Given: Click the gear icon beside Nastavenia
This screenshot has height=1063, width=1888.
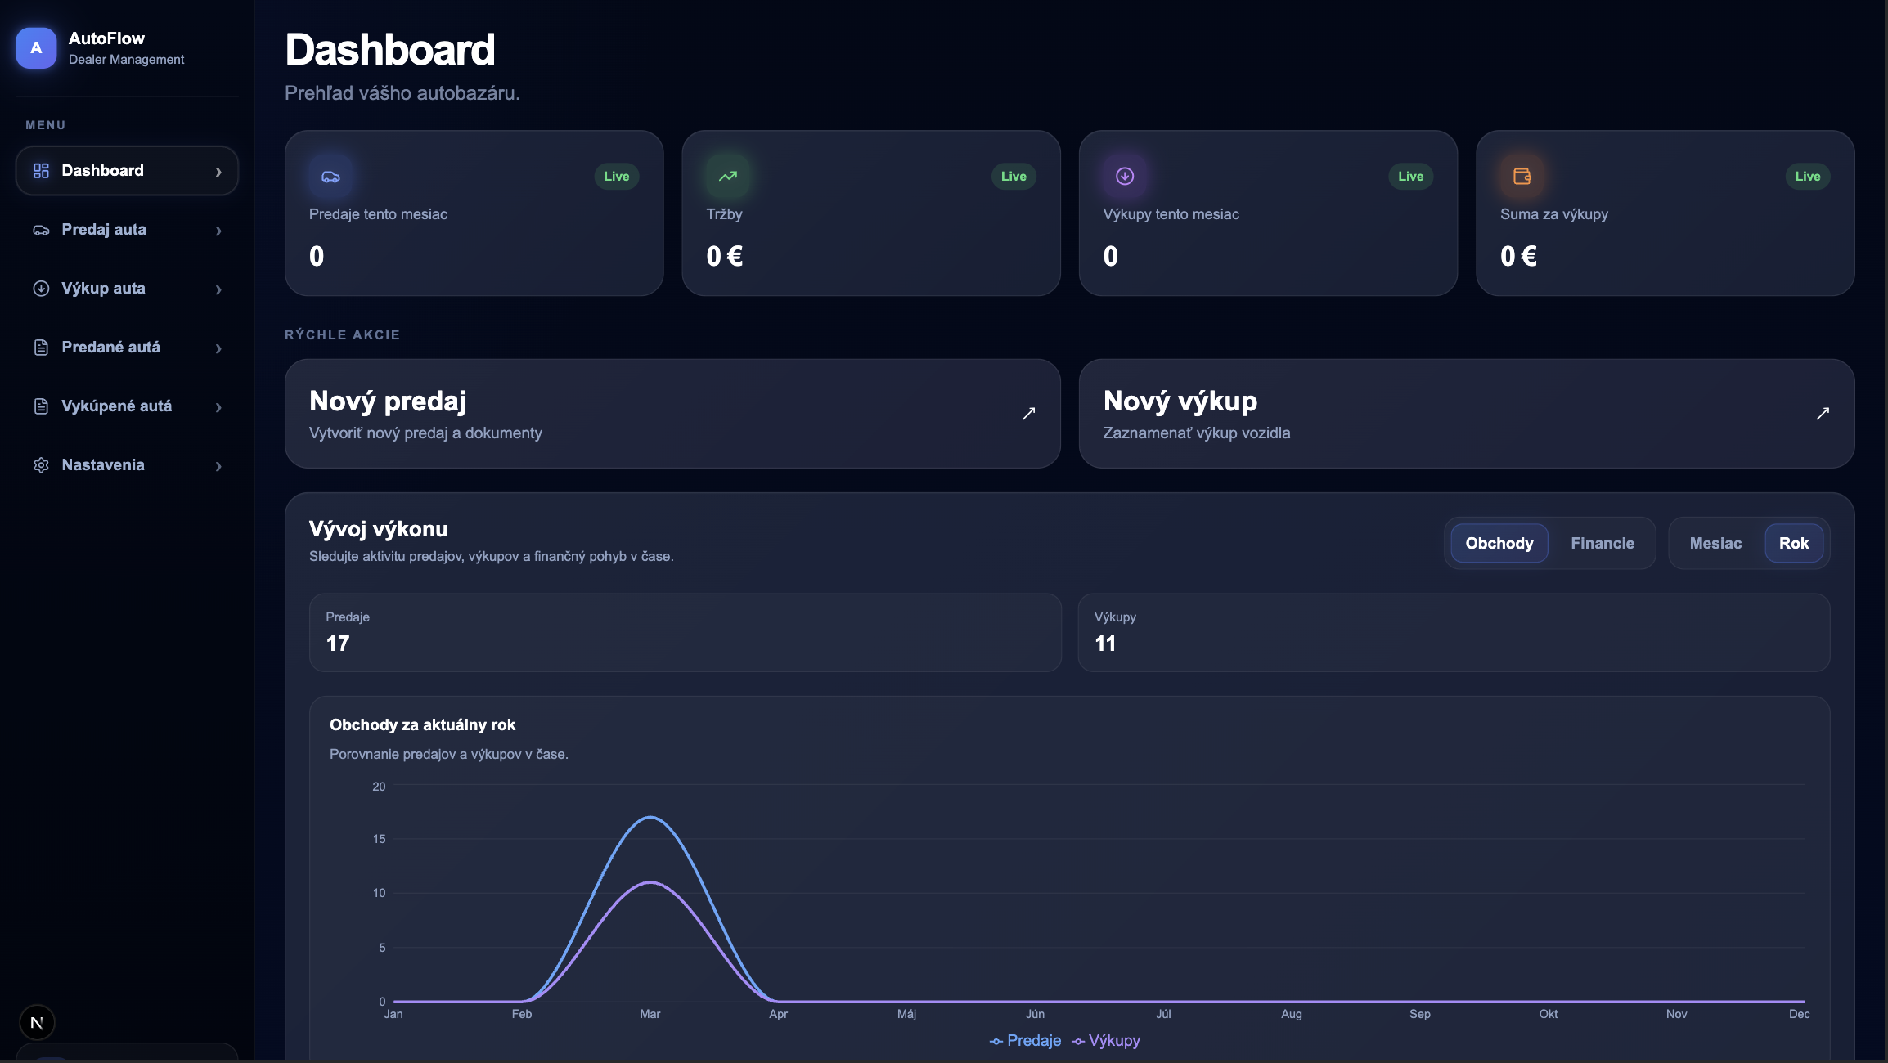Looking at the screenshot, I should pyautogui.click(x=41, y=465).
